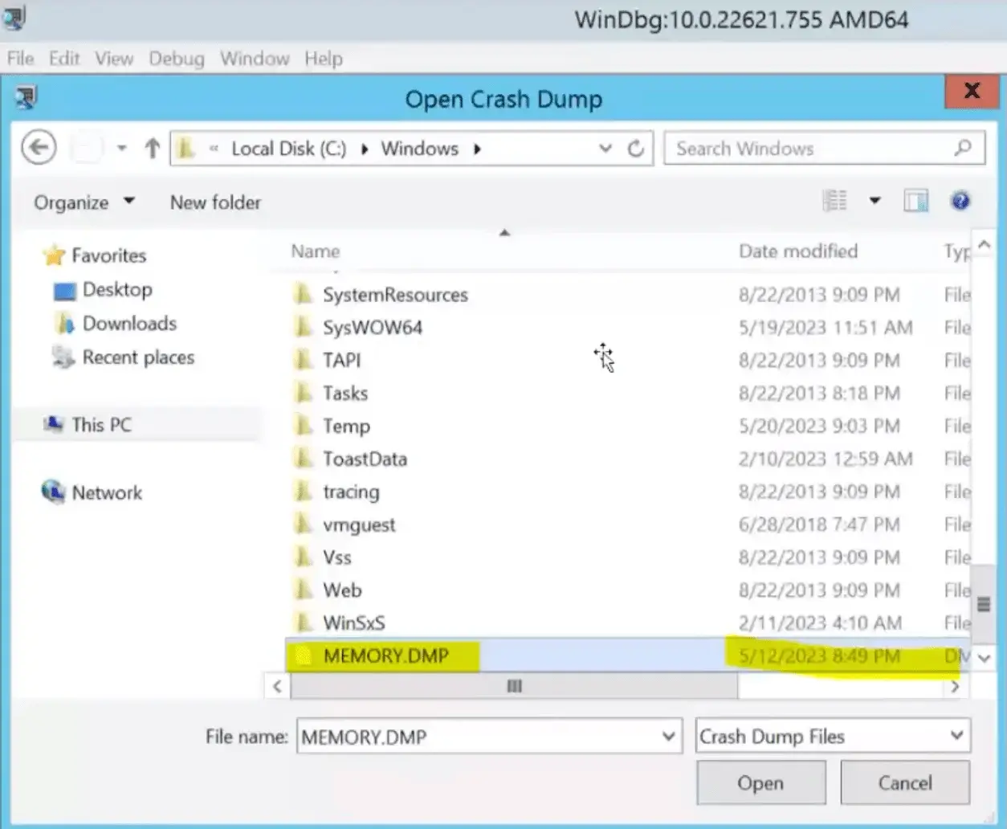Select Network in navigation pane
This screenshot has width=1007, height=829.
[x=107, y=492]
